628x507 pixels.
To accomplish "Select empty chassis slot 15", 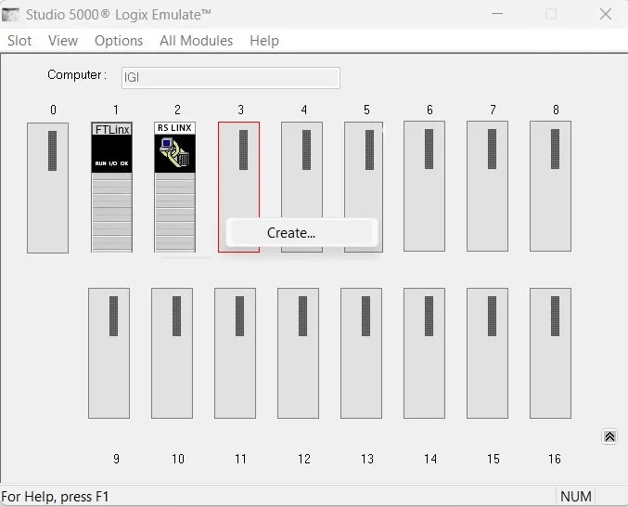I will pos(487,353).
